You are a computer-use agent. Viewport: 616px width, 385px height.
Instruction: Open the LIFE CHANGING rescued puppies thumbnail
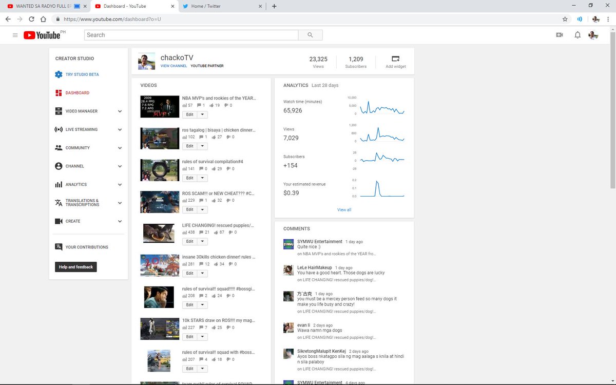click(160, 233)
